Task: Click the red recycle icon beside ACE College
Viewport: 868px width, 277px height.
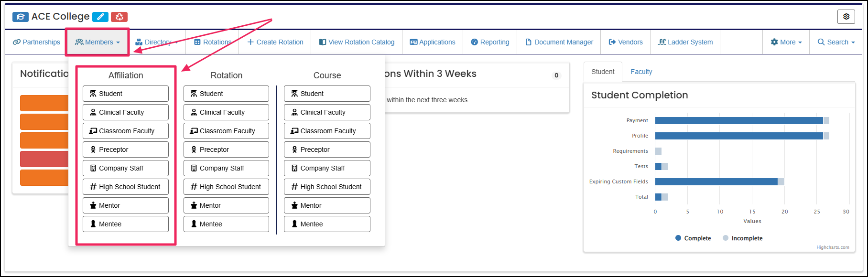Action: click(119, 17)
